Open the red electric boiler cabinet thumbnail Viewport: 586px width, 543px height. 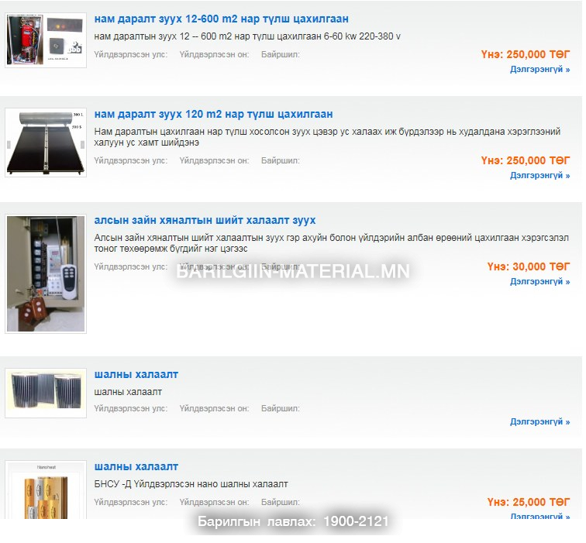46,40
